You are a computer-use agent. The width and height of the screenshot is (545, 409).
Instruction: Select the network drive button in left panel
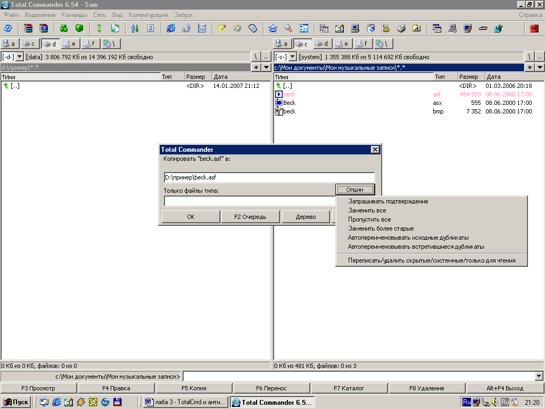[x=111, y=44]
